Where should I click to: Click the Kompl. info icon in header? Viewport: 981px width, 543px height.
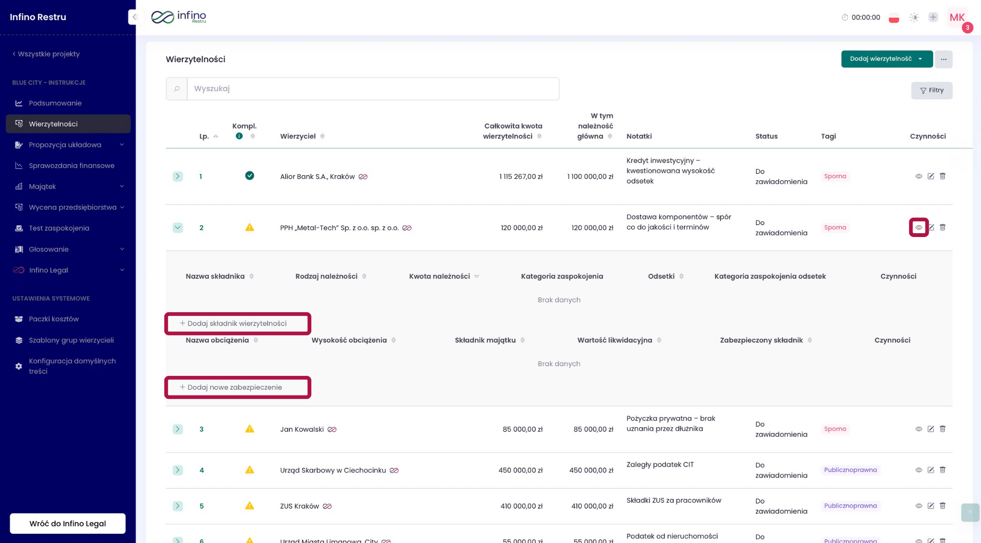(239, 136)
